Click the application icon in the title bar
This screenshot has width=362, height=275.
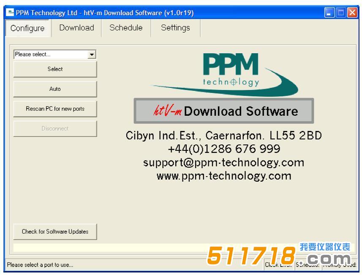pyautogui.click(x=9, y=13)
